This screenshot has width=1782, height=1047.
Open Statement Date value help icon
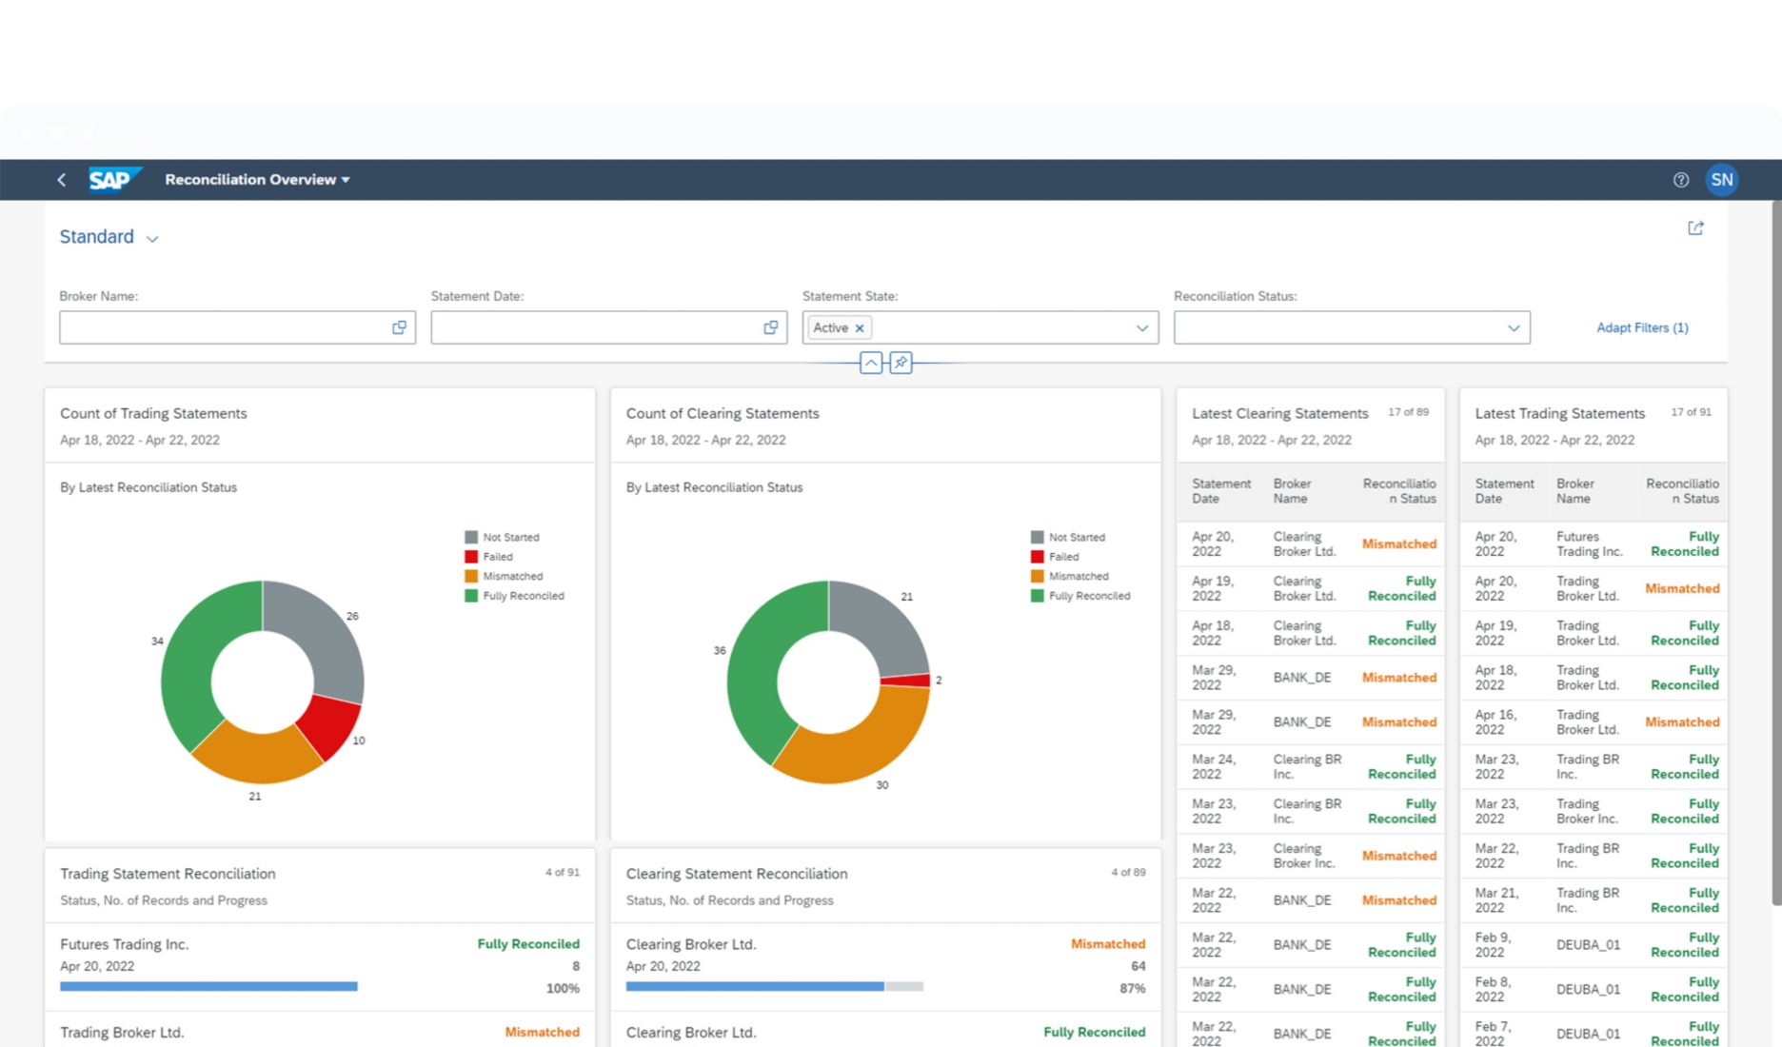tap(770, 327)
